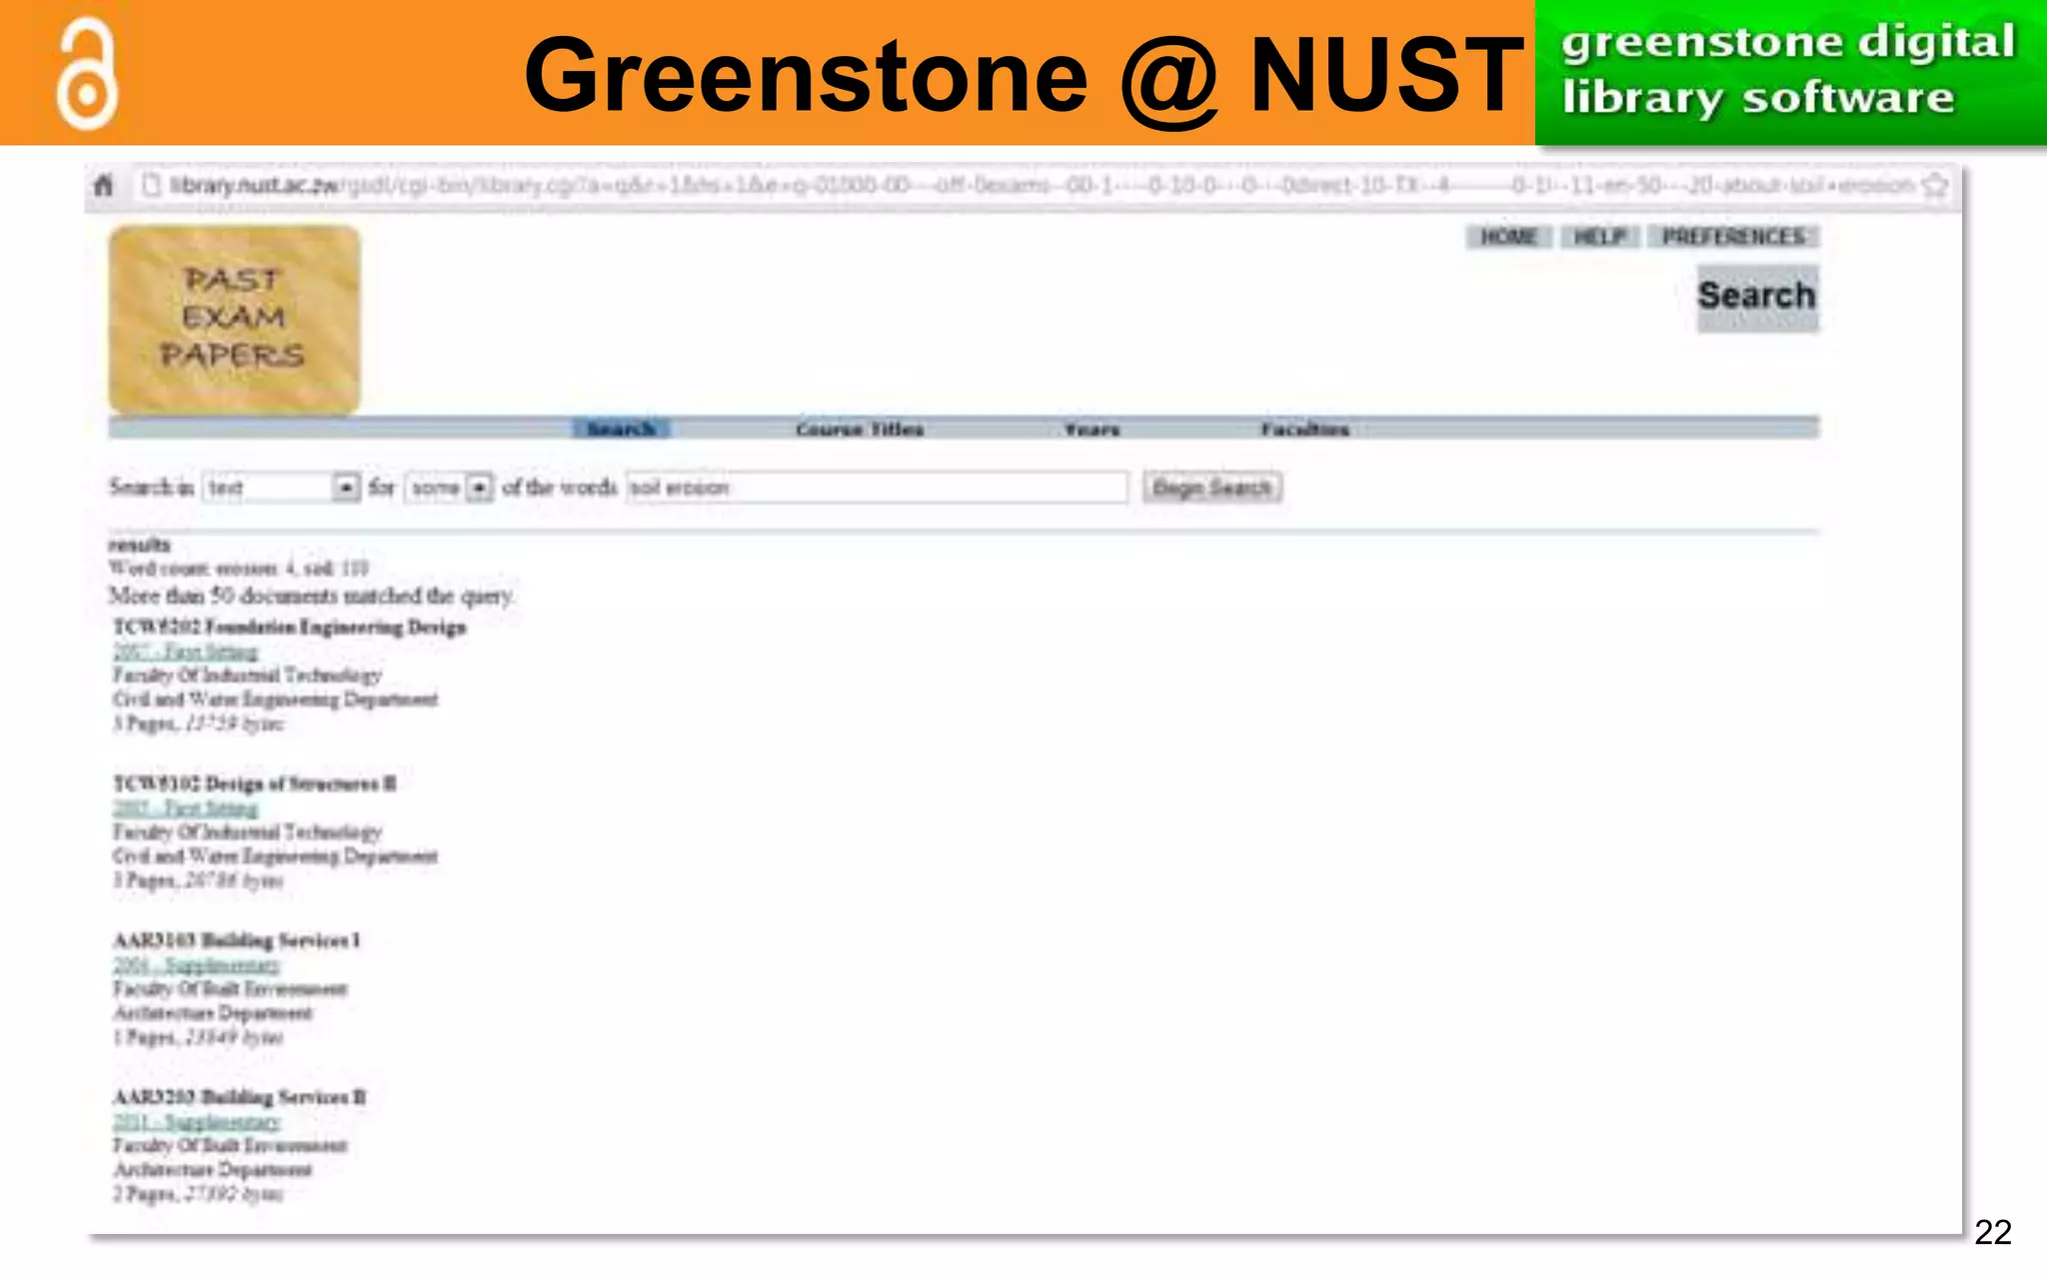Switch to the Years tab
Screen dimensions: 2047x1279
click(x=1091, y=429)
